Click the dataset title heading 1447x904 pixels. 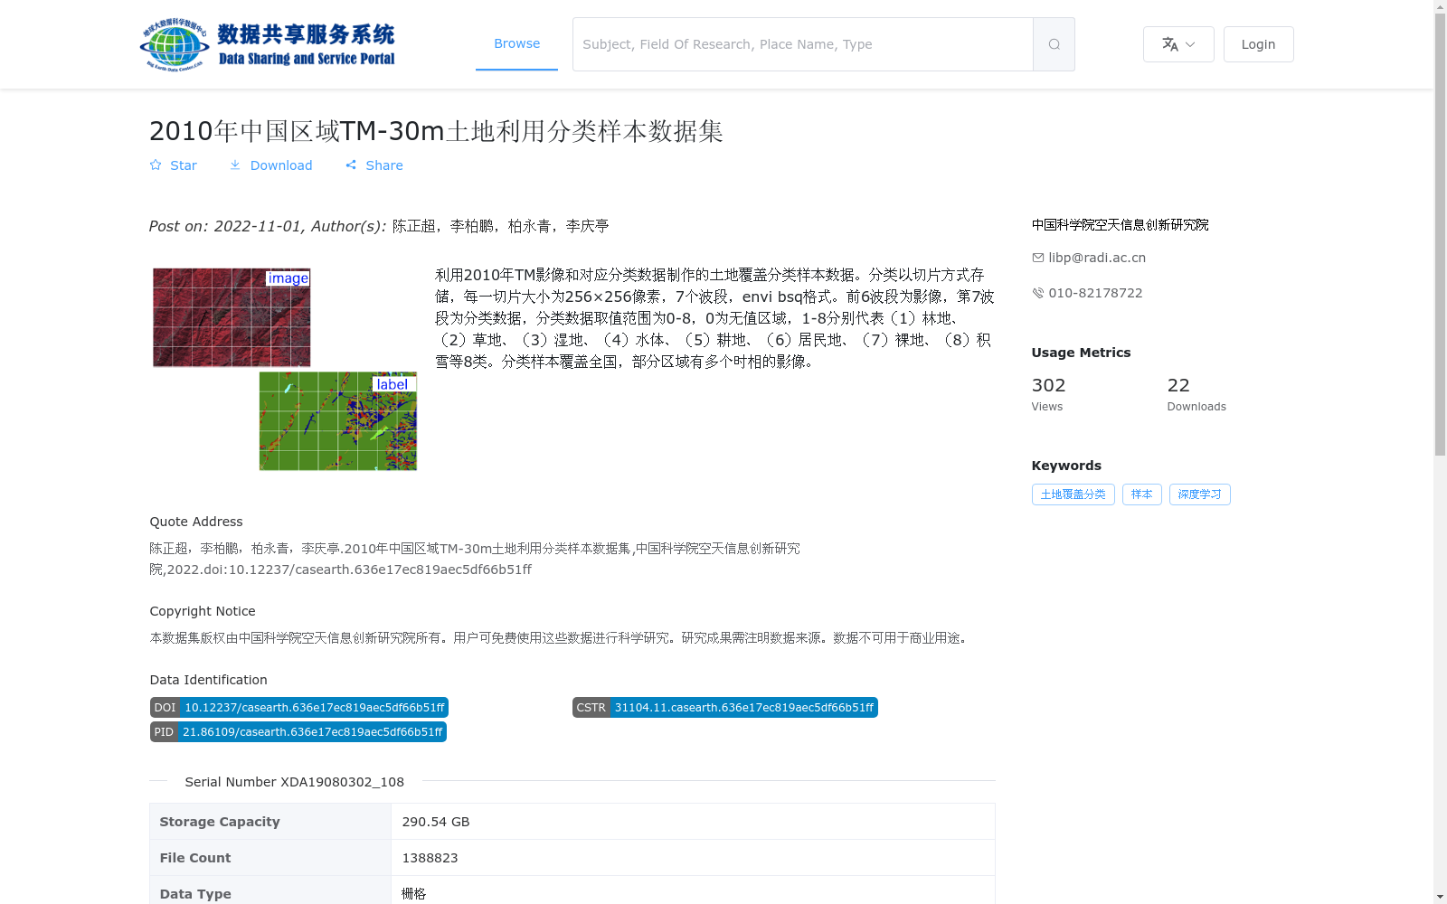click(x=436, y=131)
